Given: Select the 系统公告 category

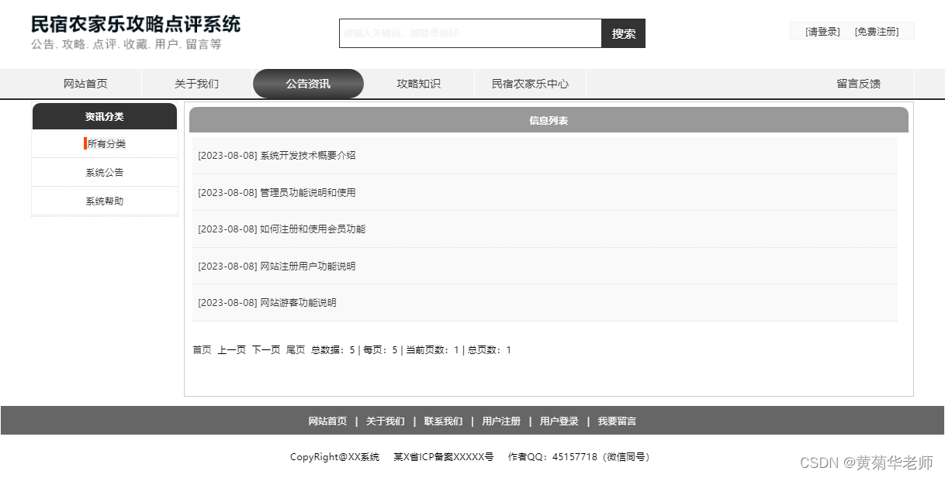Looking at the screenshot, I should tap(104, 172).
